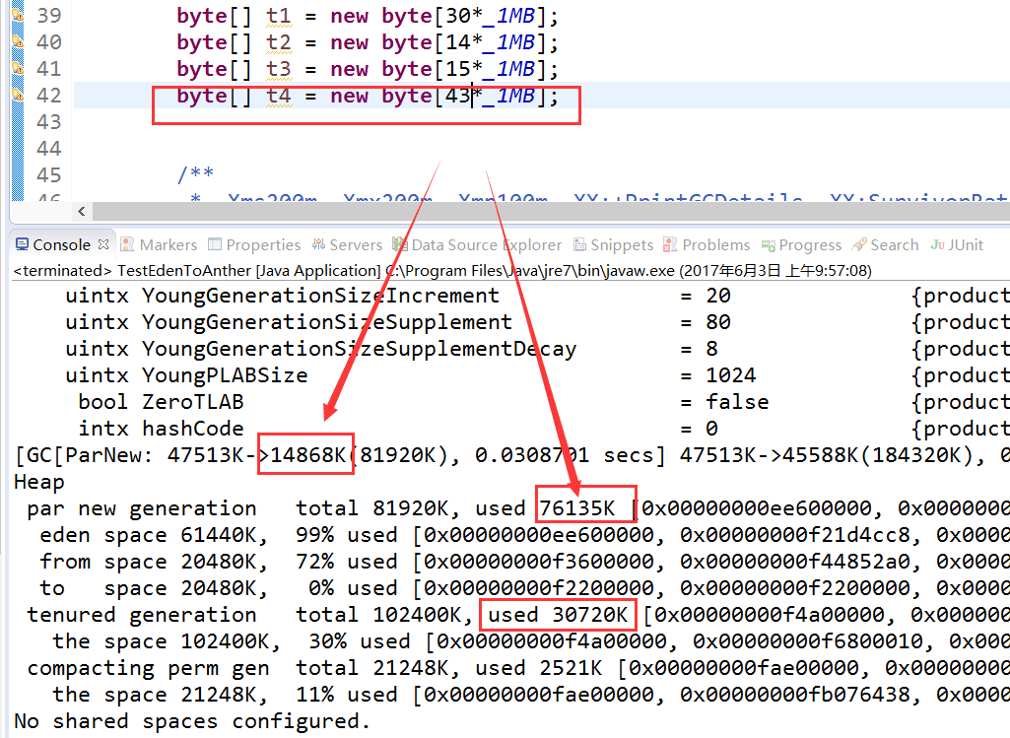The width and height of the screenshot is (1010, 738).
Task: Open the Markers tab
Action: 159,244
